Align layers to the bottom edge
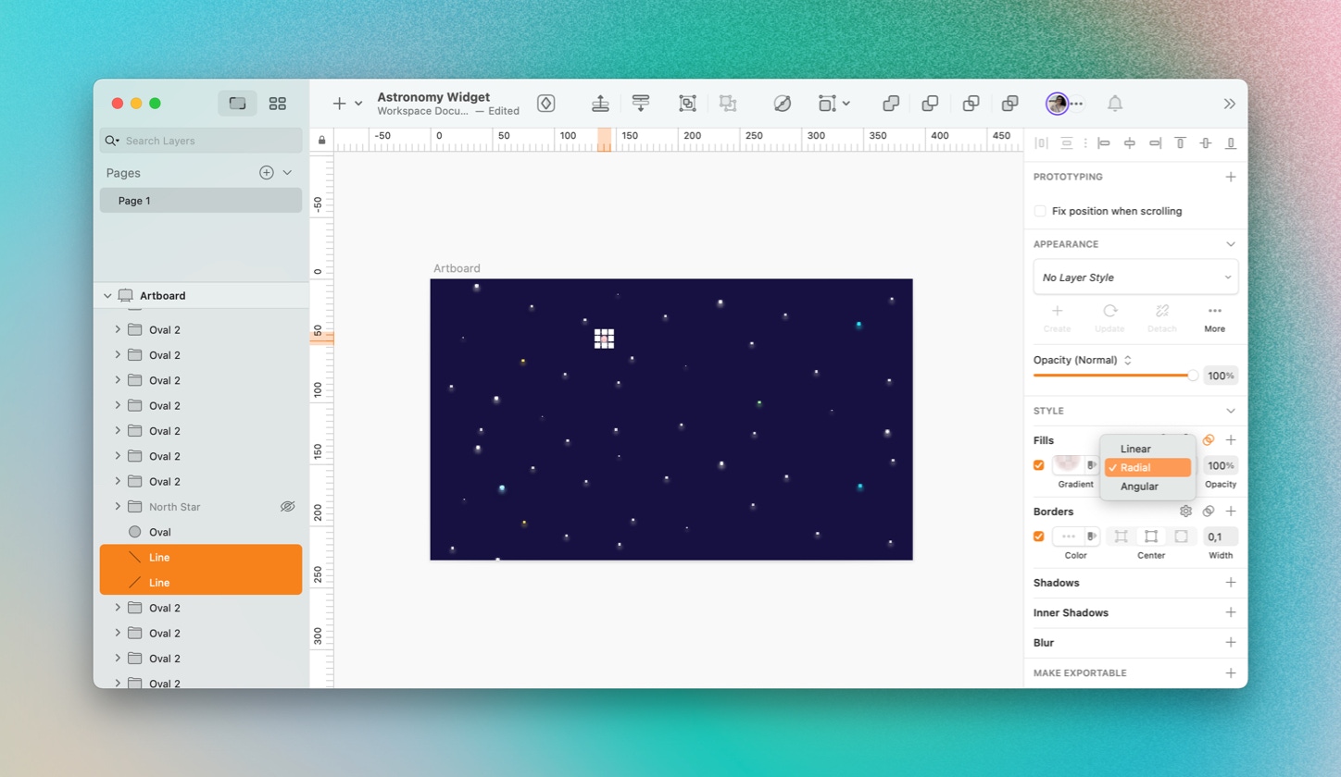1341x777 pixels. [x=1231, y=143]
